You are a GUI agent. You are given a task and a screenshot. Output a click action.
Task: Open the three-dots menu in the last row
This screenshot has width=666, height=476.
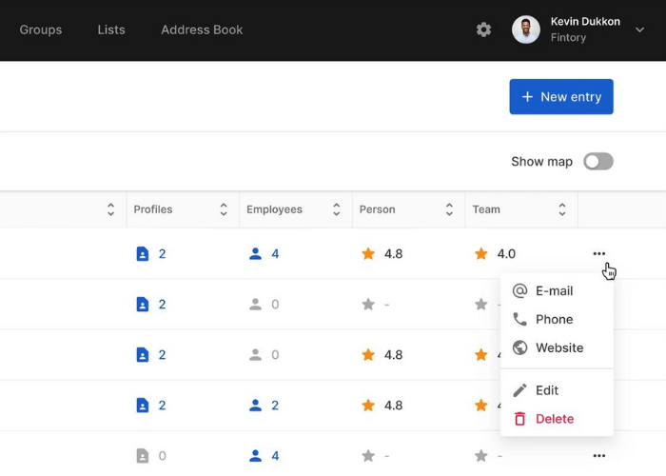[x=598, y=456]
